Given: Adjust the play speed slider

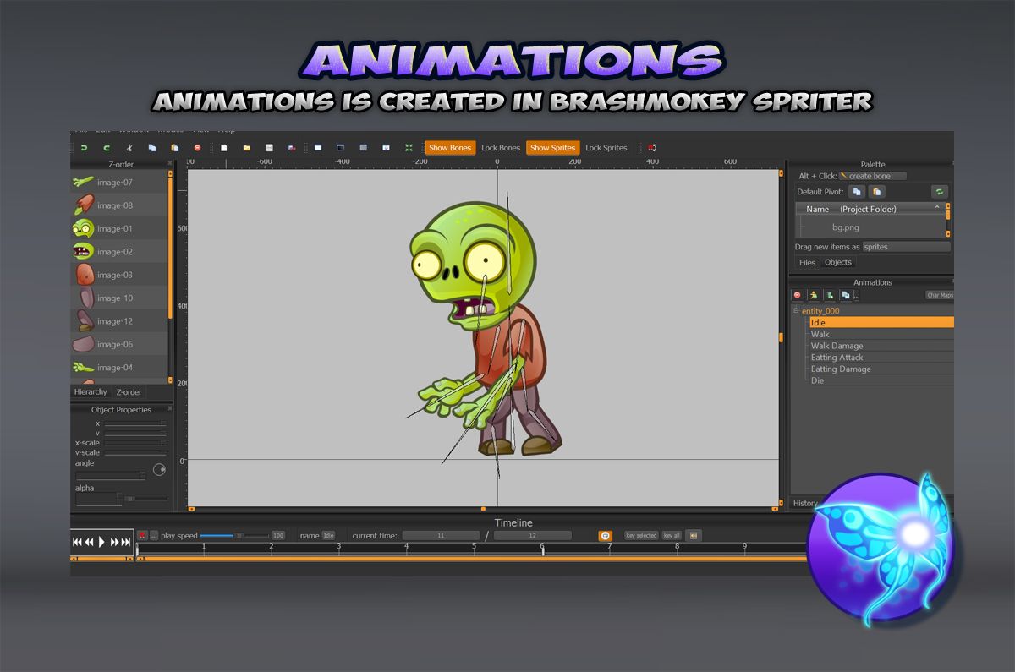Looking at the screenshot, I should coord(233,536).
